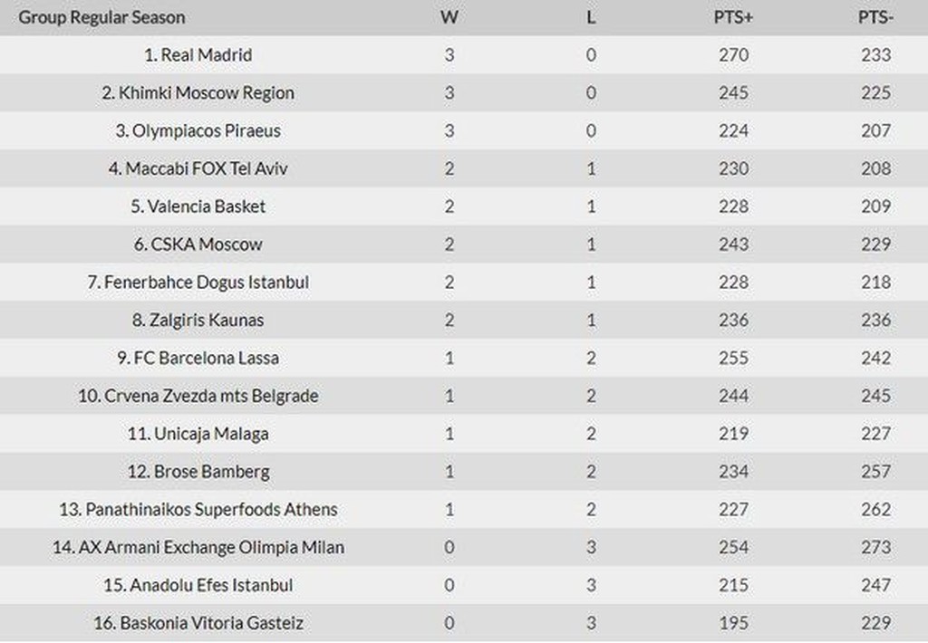Image resolution: width=928 pixels, height=643 pixels.
Task: Open the Valencia Basket entry
Action: 198,206
